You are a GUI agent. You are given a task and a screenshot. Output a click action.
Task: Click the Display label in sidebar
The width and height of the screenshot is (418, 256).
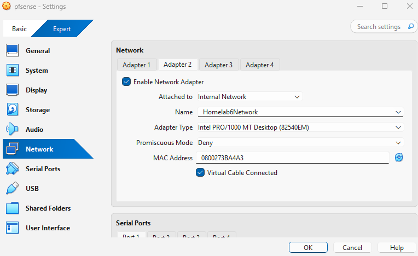(x=36, y=90)
